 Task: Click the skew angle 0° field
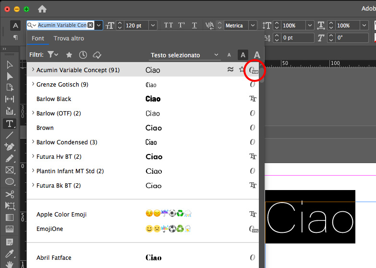[x=352, y=38]
